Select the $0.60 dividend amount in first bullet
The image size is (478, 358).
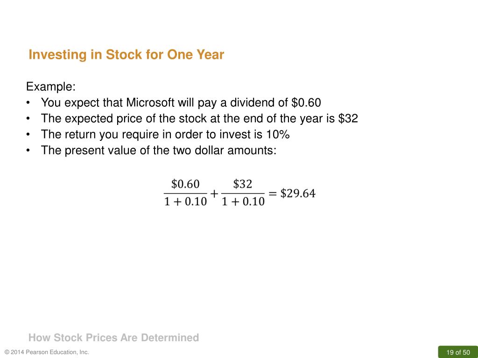pos(306,103)
